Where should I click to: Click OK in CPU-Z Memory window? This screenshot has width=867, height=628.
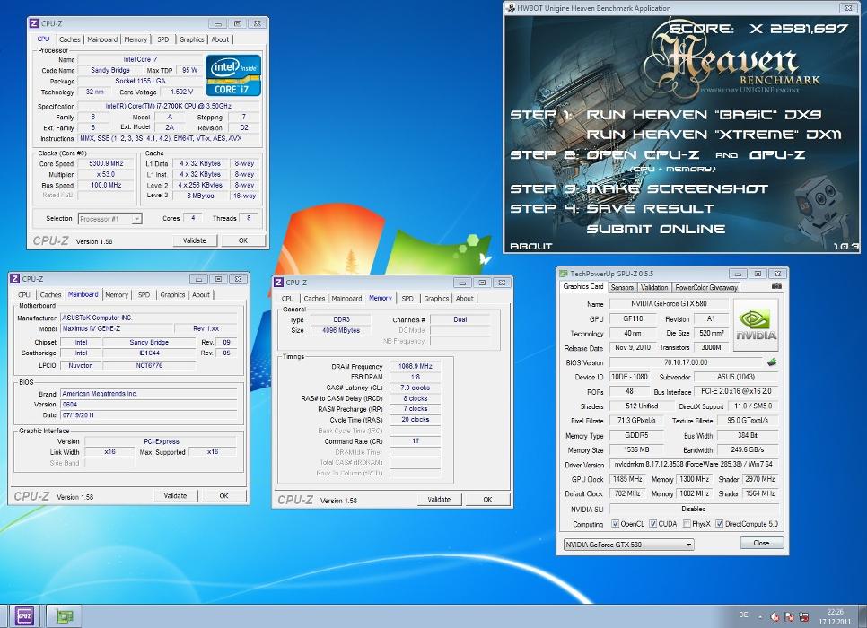pyautogui.click(x=487, y=499)
